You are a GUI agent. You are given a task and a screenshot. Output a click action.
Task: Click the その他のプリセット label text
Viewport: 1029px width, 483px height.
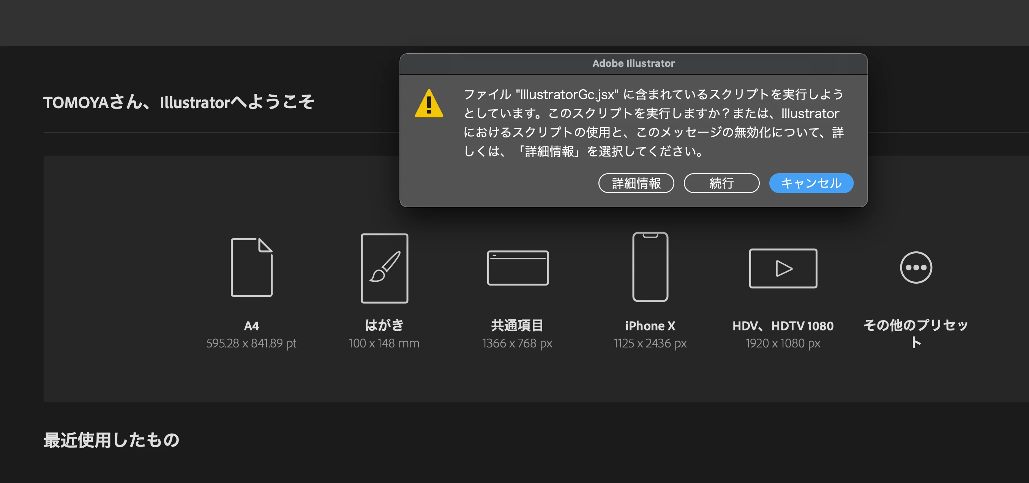pyautogui.click(x=915, y=325)
